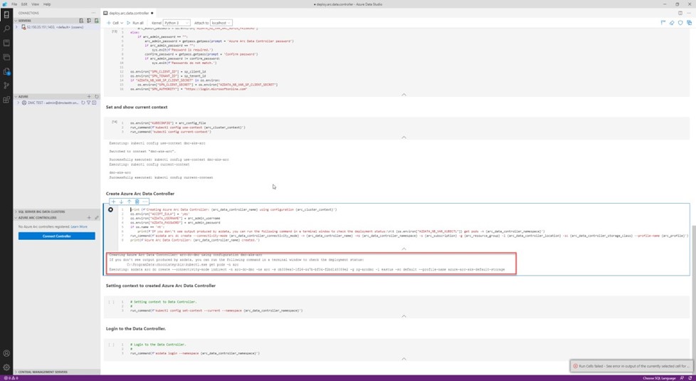
Task: Open Source Control icon in activity bar
Action: point(6,85)
